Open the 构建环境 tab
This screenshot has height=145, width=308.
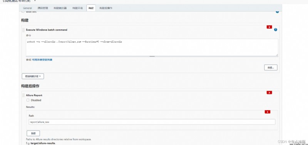(77, 8)
